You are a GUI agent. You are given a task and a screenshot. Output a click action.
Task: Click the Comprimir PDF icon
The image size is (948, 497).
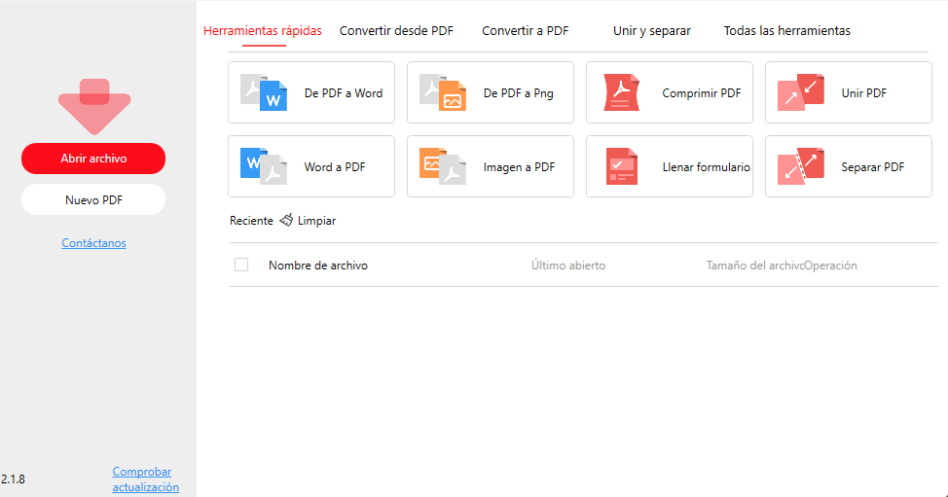[x=622, y=92]
